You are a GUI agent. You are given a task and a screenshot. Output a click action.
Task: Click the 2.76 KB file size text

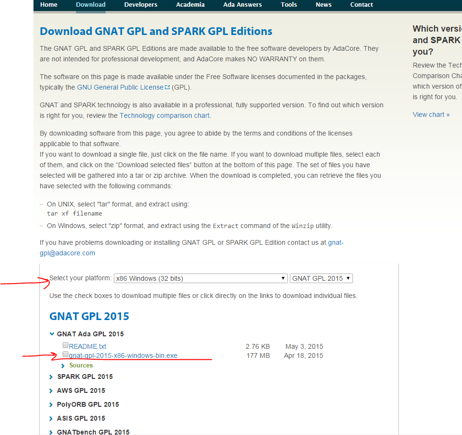click(x=257, y=346)
